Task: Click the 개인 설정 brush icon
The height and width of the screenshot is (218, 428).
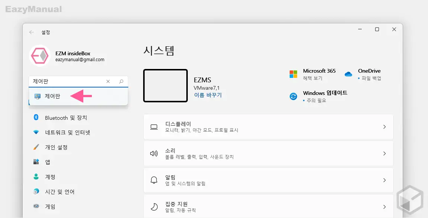Action: click(36, 147)
